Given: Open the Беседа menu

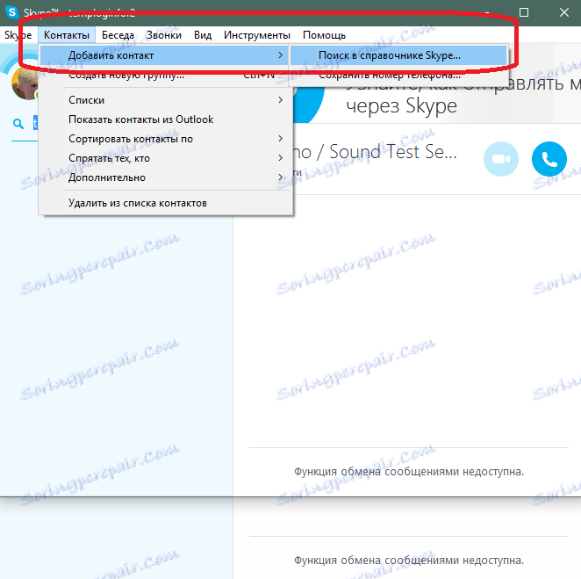Looking at the screenshot, I should pyautogui.click(x=118, y=35).
